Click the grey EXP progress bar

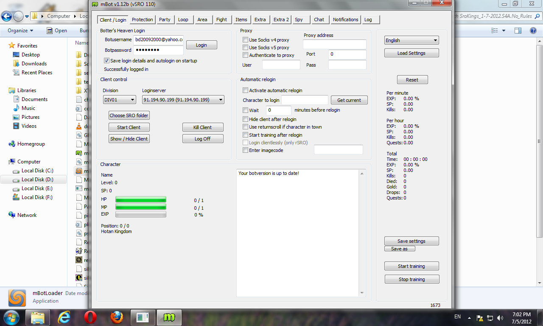coord(141,214)
